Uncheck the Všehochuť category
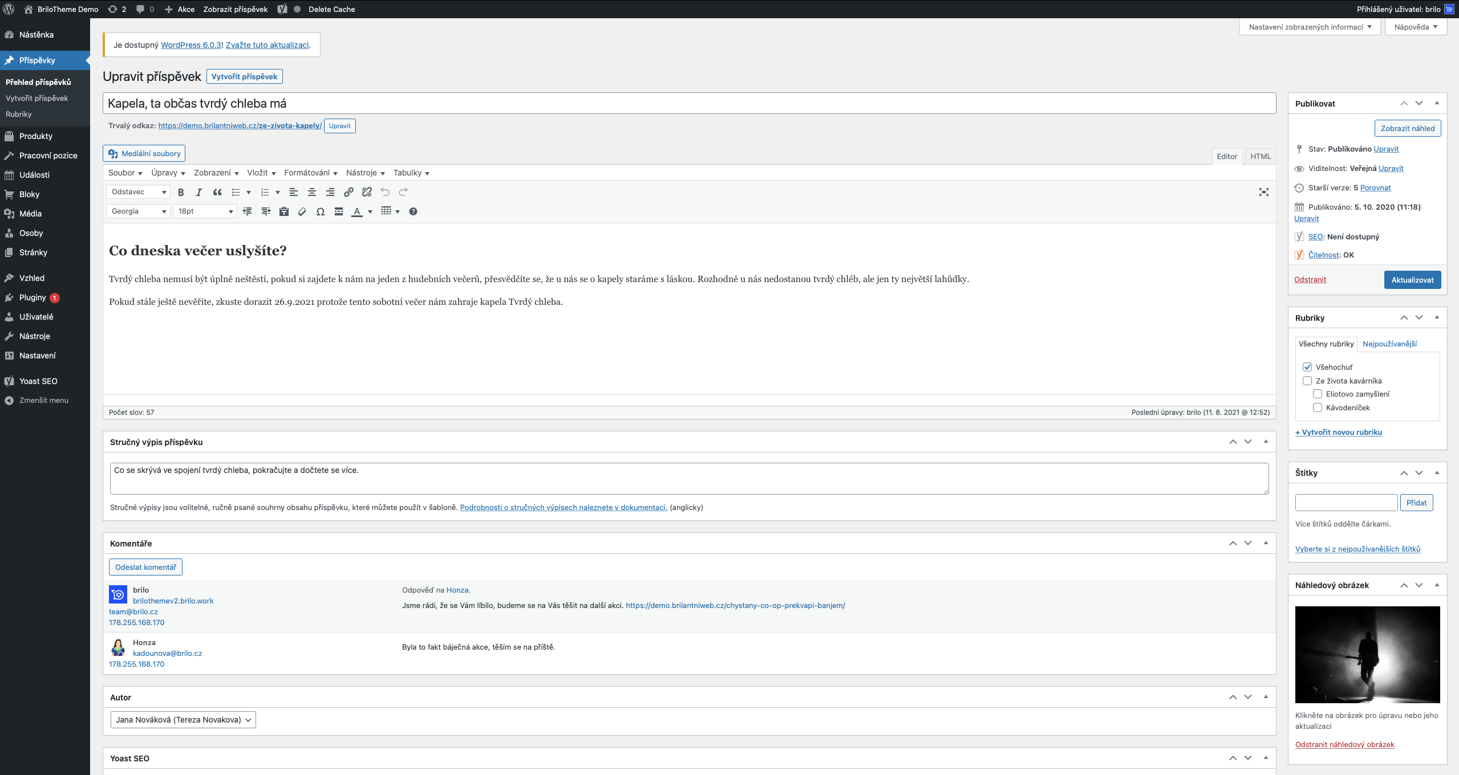The width and height of the screenshot is (1459, 775). click(1307, 367)
